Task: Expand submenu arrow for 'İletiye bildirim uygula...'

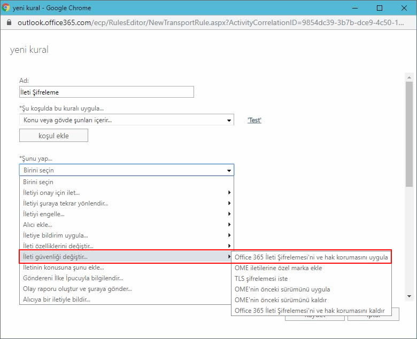Action: pos(229,235)
